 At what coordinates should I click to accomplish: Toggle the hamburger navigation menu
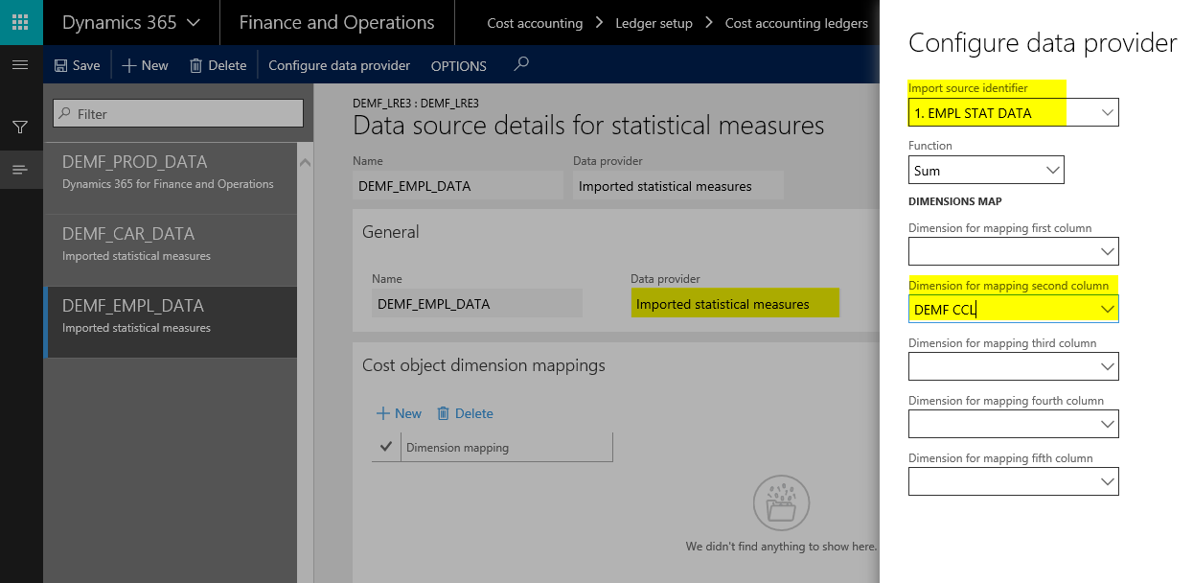click(x=20, y=65)
